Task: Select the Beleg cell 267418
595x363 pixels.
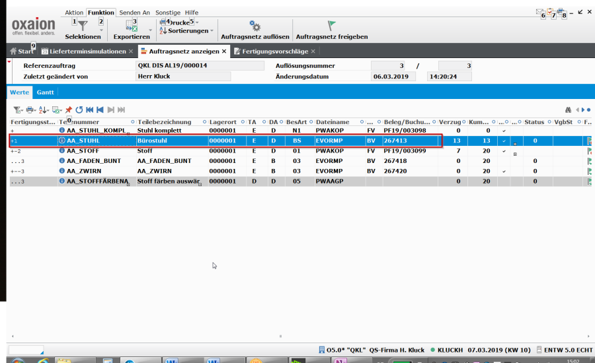Action: (x=410, y=160)
